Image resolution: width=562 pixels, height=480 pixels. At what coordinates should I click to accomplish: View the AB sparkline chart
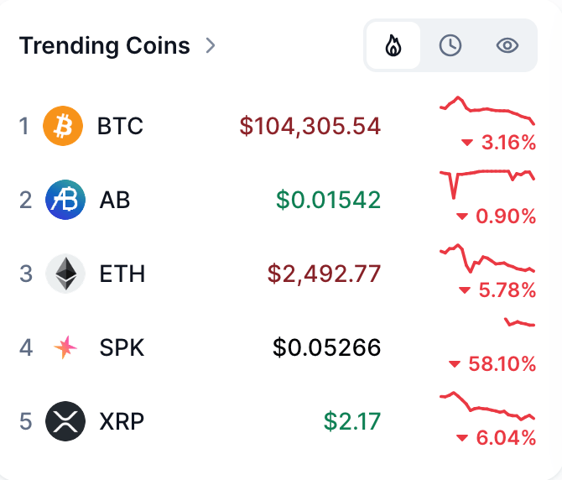pos(487,185)
